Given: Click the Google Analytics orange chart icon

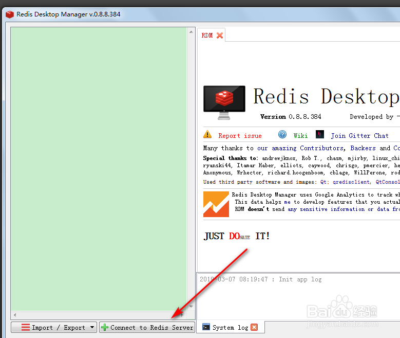Looking at the screenshot, I should point(216,204).
